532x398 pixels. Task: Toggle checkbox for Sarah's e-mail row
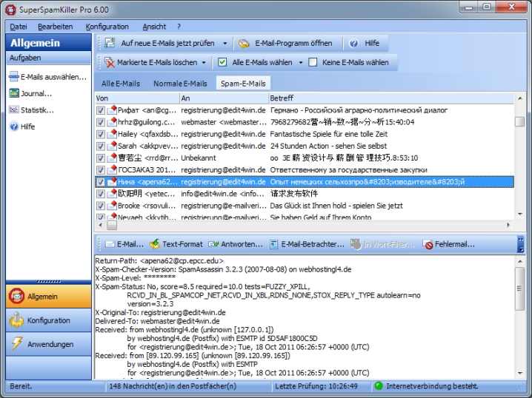coord(101,146)
